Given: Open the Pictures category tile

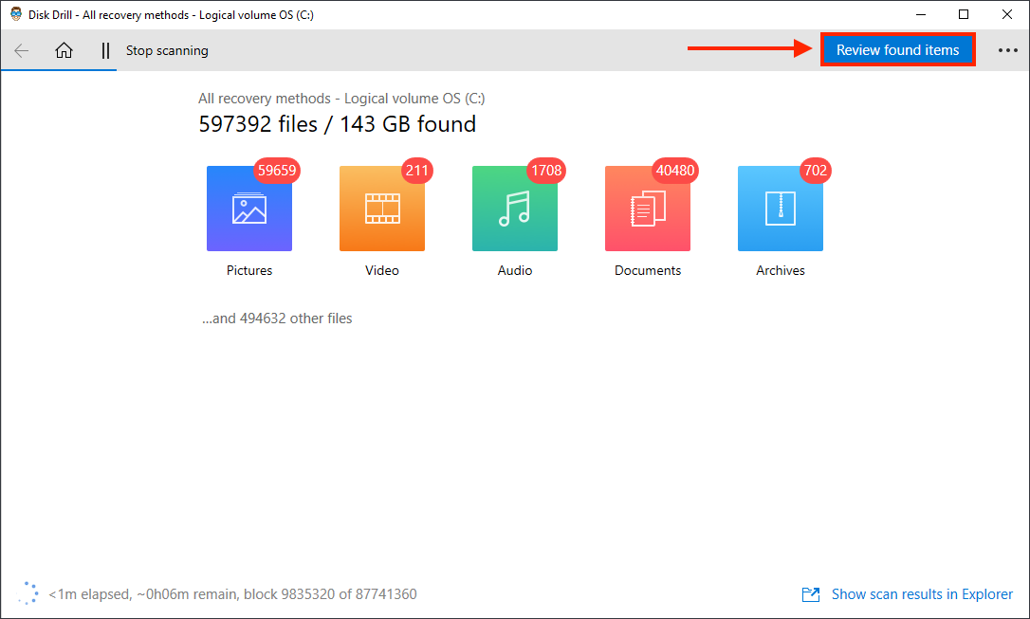Looking at the screenshot, I should 249,209.
